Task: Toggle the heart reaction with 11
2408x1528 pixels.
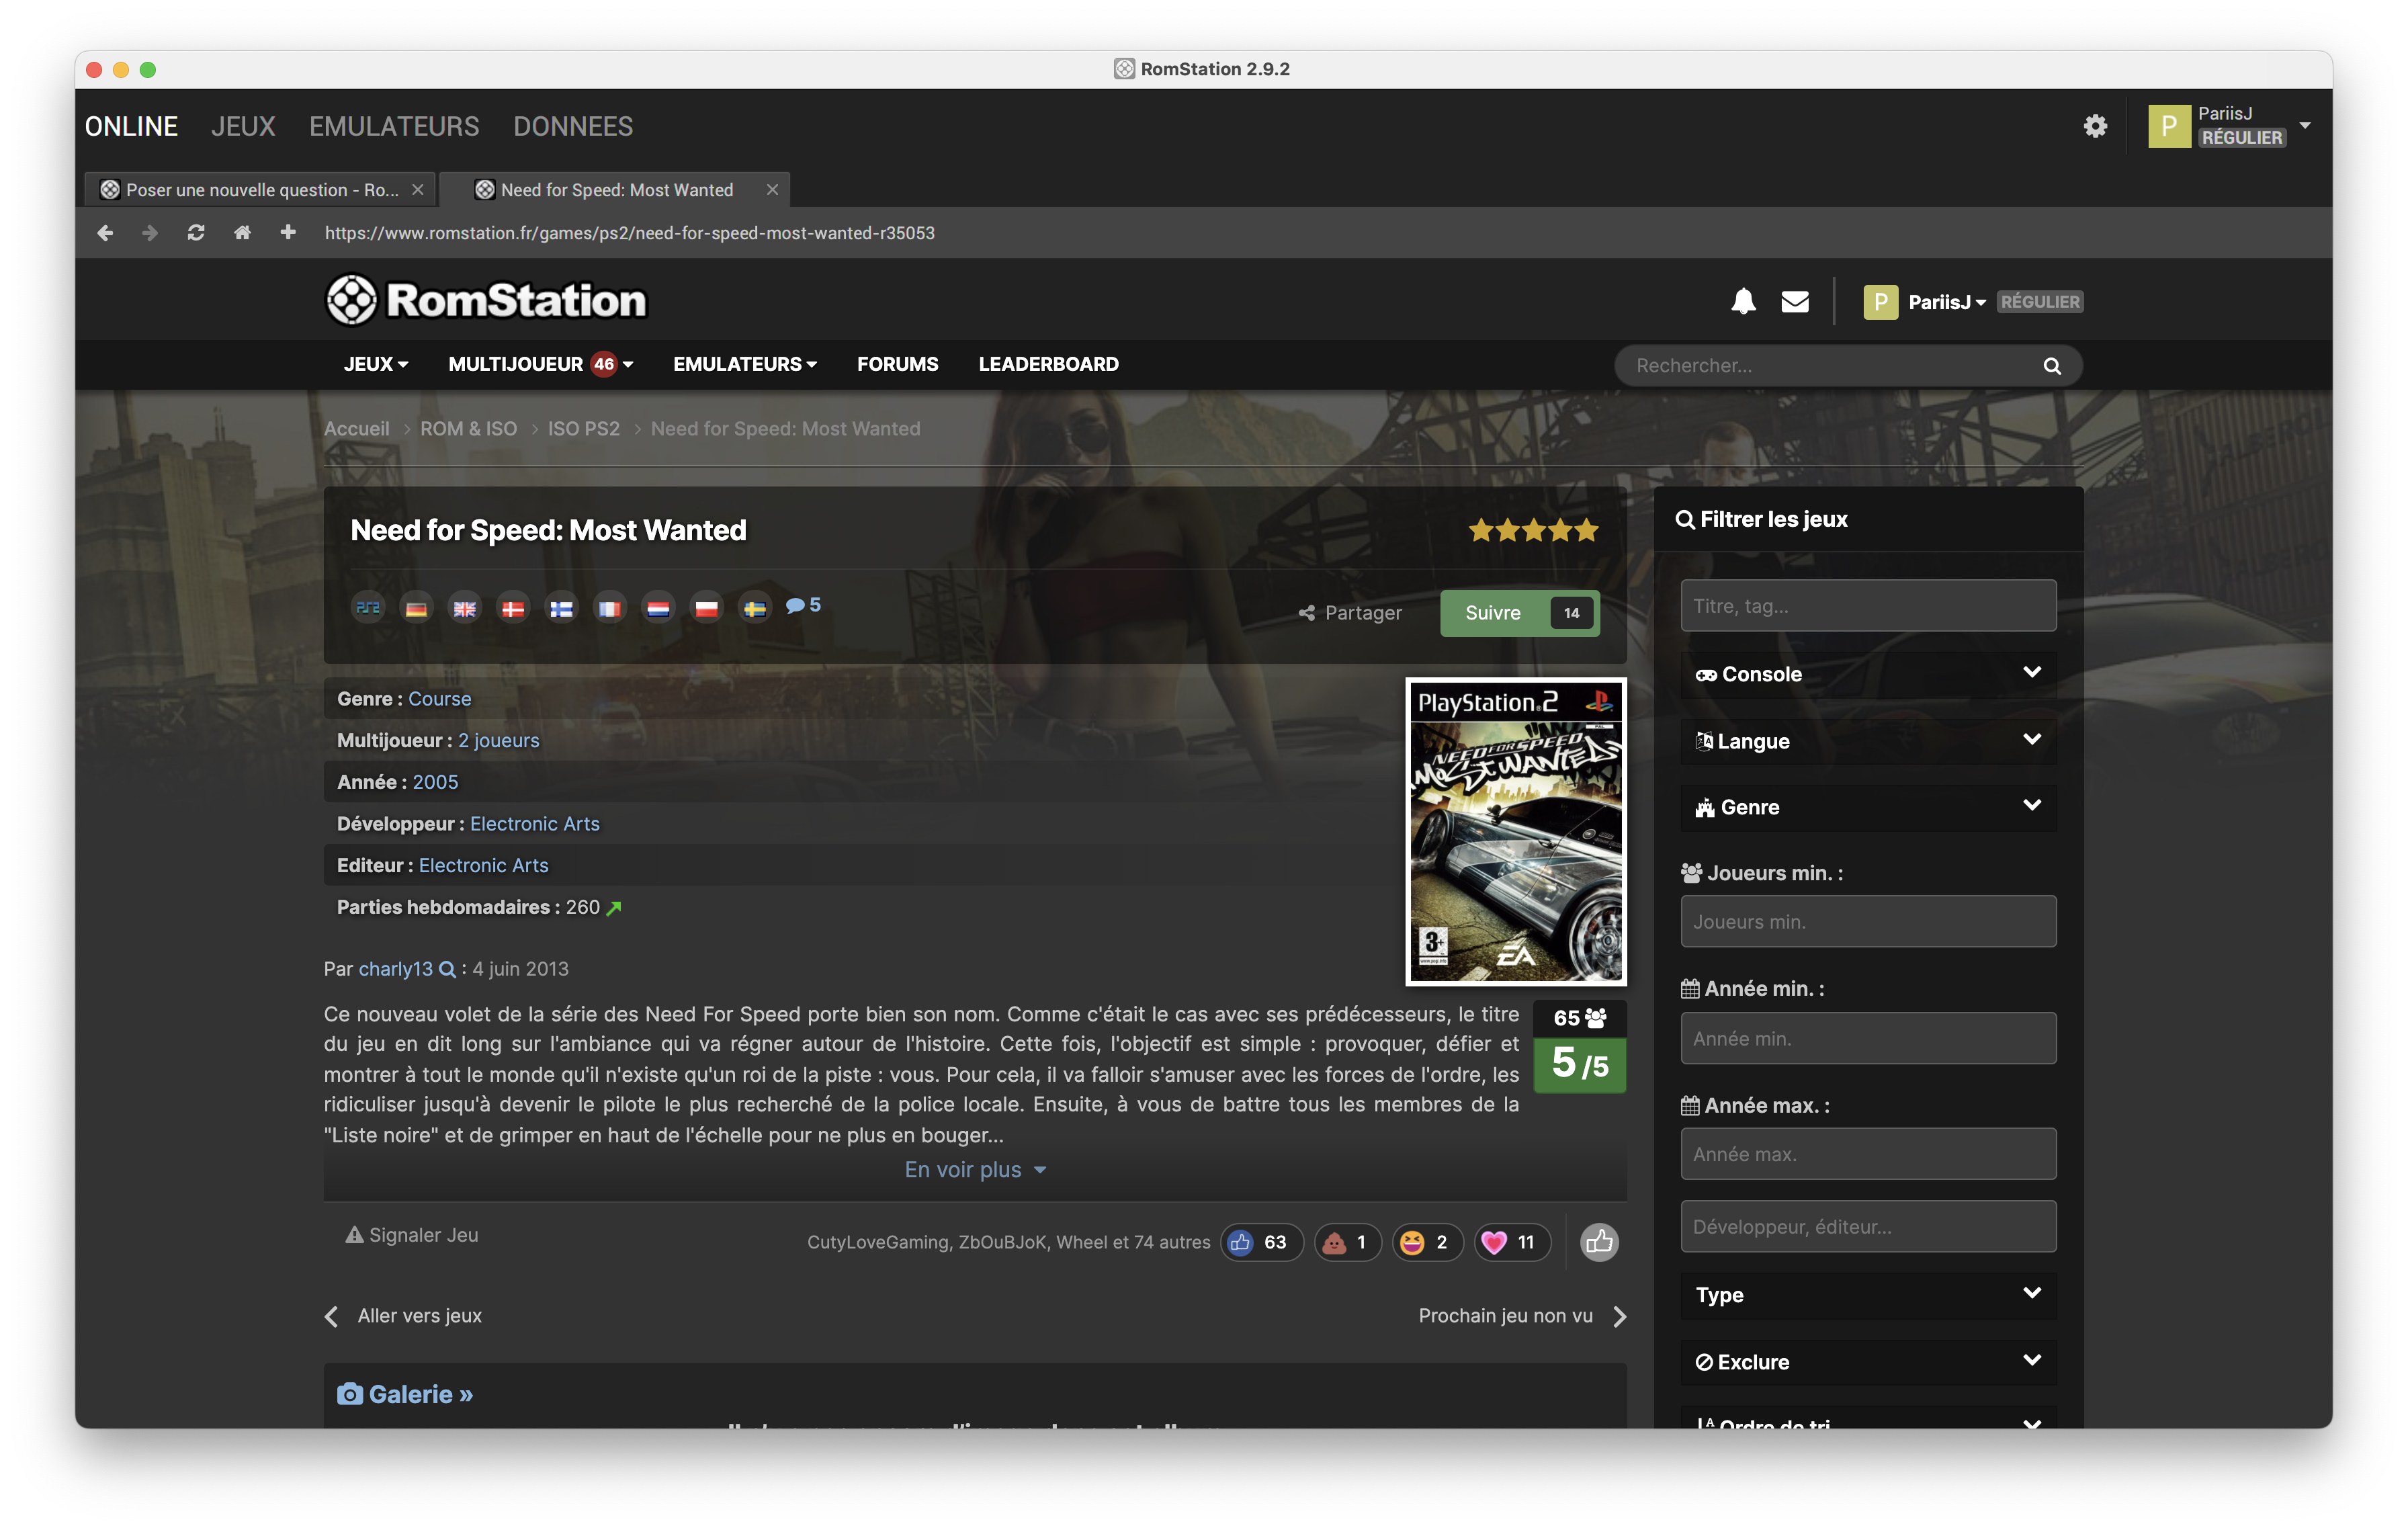Action: (1511, 1242)
